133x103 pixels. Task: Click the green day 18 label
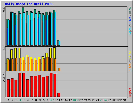[74, 100]
